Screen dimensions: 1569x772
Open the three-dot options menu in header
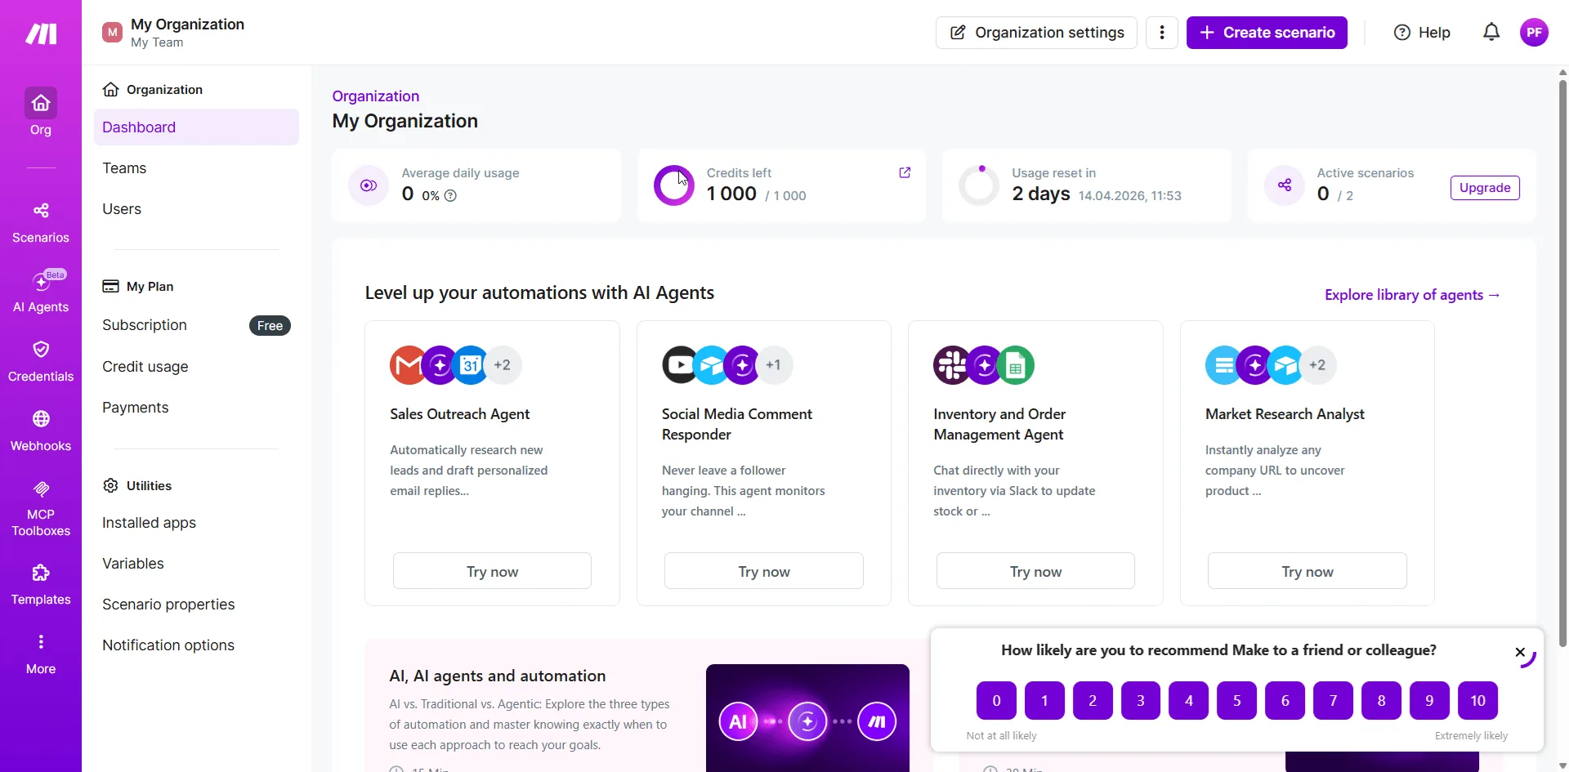pos(1162,33)
